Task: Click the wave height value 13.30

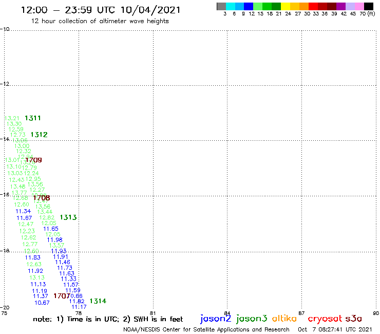Action: click(x=14, y=124)
